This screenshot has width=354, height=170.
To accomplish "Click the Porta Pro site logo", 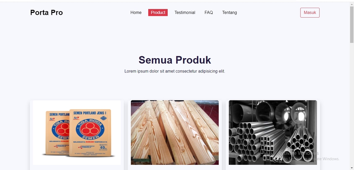I will click(46, 13).
